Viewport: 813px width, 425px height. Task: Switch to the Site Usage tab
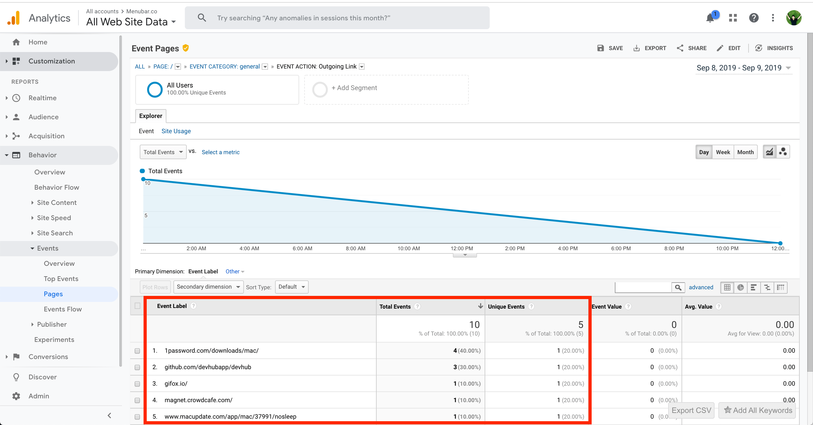[176, 131]
